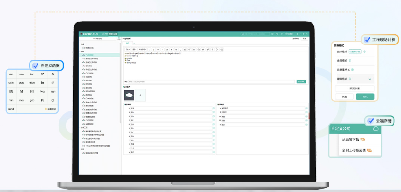Viewport: 401px width, 192px height.
Task: Click the cloud icon beside 自定义公式
Action: [x=375, y=128]
